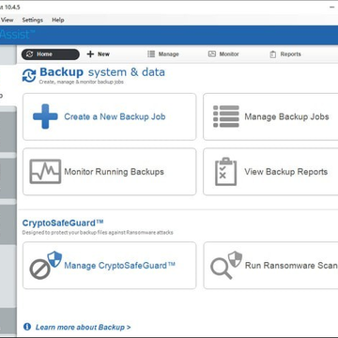Click the Backup sync arrows header icon
Viewport: 338px width, 338px height.
coord(29,76)
